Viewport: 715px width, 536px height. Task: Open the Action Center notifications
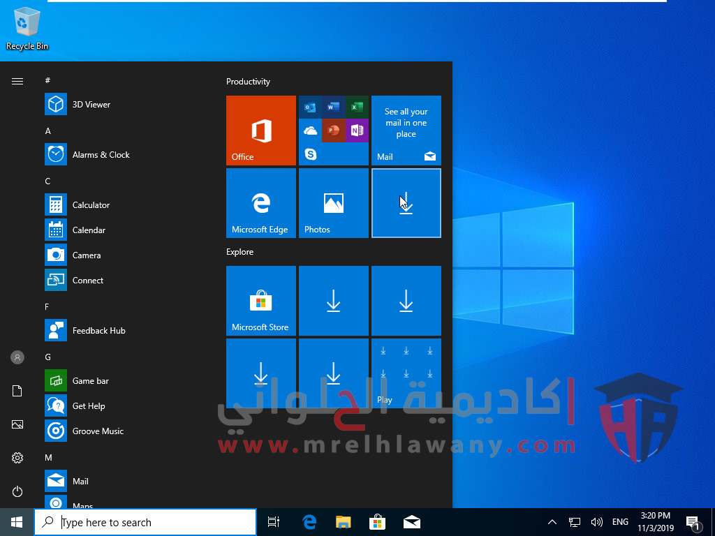pyautogui.click(x=693, y=523)
